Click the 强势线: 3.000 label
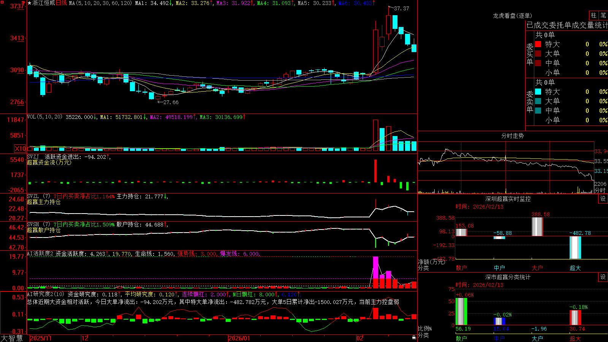608x342 pixels. click(x=198, y=254)
